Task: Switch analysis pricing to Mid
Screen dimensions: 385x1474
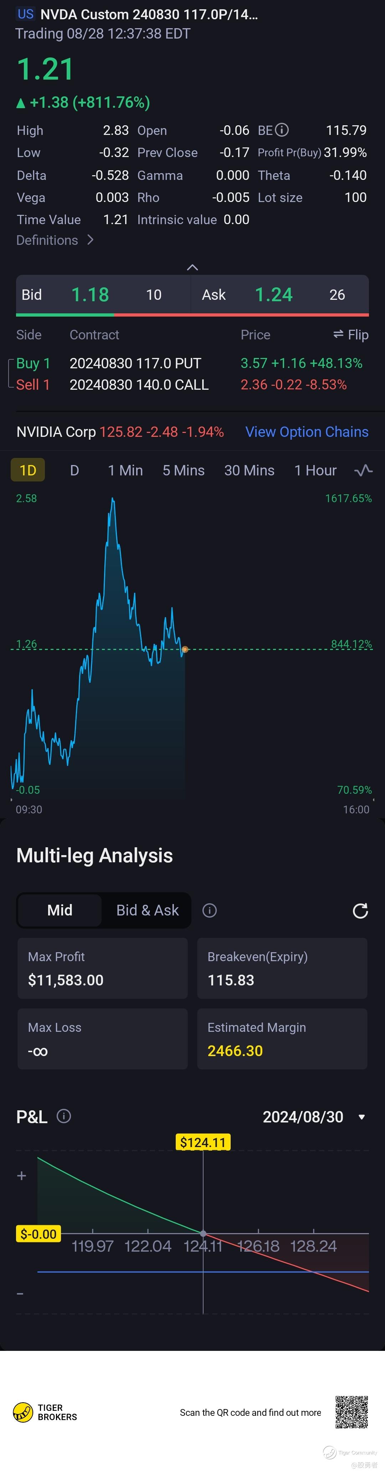Action: click(60, 910)
